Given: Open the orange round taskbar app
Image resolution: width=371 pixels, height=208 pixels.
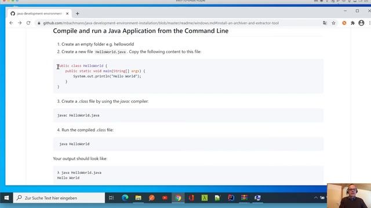Looking at the screenshot, I should (x=152, y=198).
